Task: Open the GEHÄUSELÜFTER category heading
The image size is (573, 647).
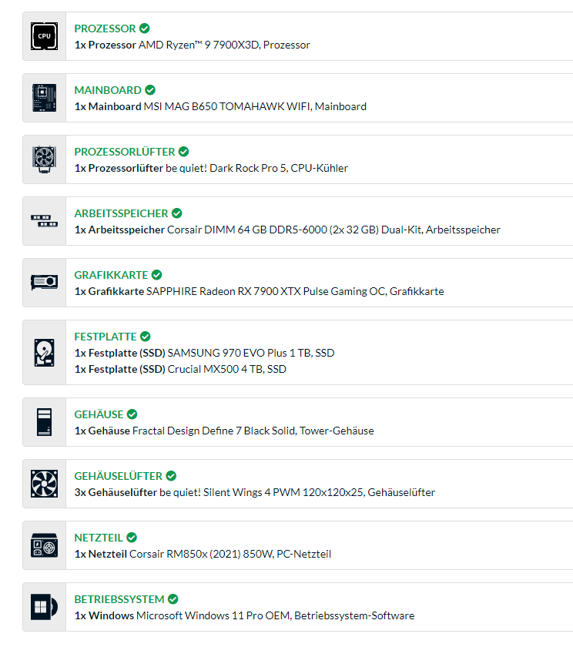Action: tap(119, 476)
